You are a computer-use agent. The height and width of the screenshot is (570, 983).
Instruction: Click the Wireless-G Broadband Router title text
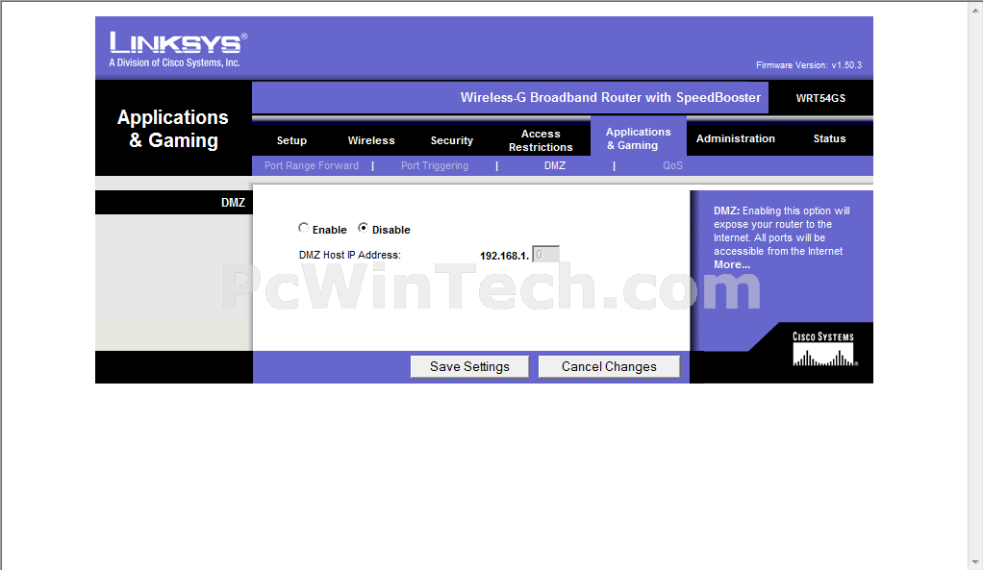611,97
